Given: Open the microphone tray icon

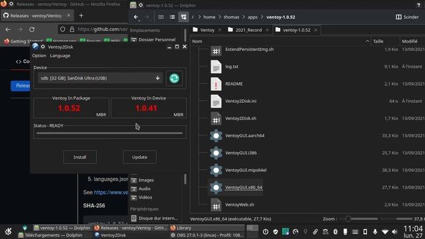Looking at the screenshot, I should (x=375, y=232).
